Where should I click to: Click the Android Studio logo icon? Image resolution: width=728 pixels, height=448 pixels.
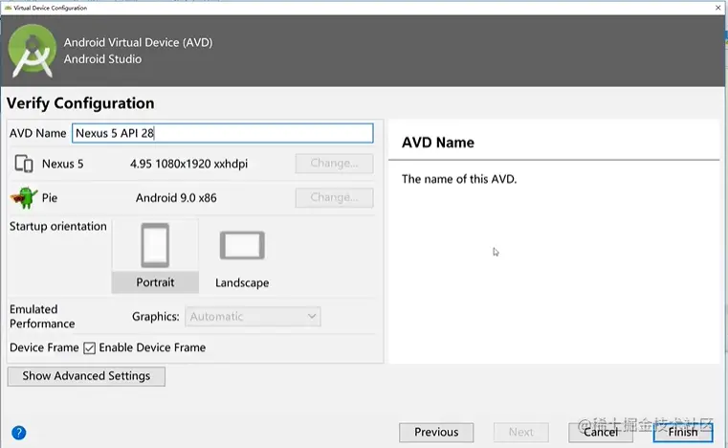click(32, 51)
